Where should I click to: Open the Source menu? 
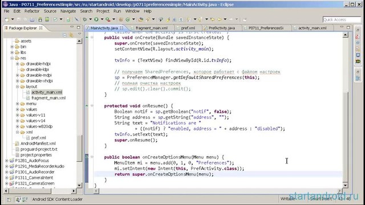50,11
